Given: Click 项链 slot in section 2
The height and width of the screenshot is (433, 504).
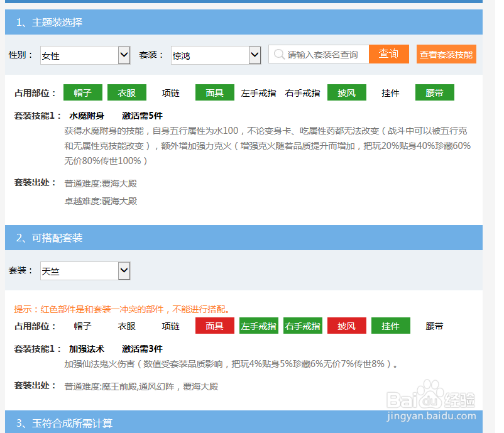Looking at the screenshot, I should pyautogui.click(x=171, y=326).
